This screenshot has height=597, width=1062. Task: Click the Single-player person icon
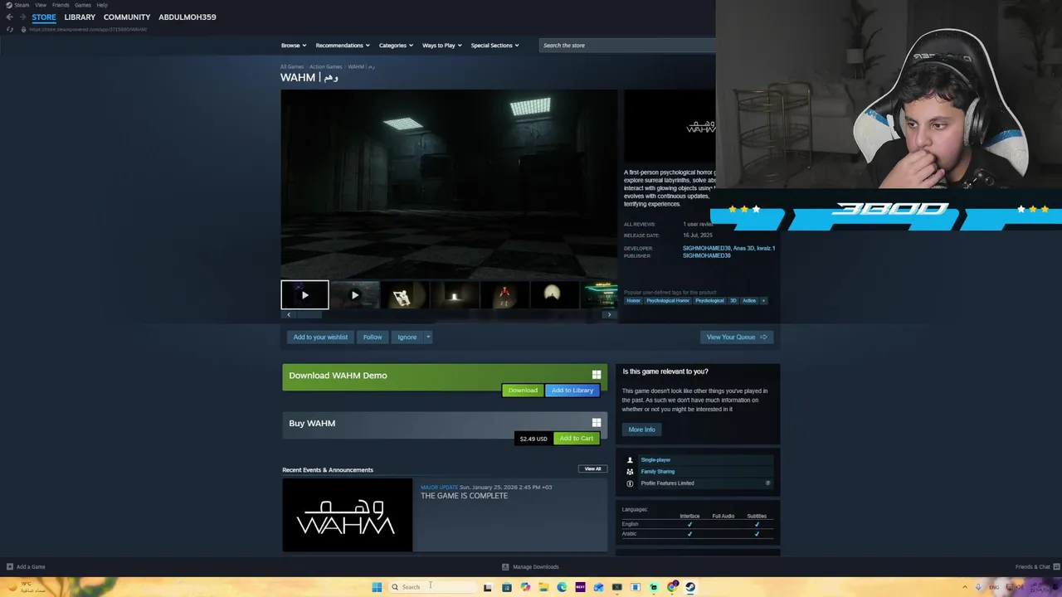pyautogui.click(x=630, y=460)
